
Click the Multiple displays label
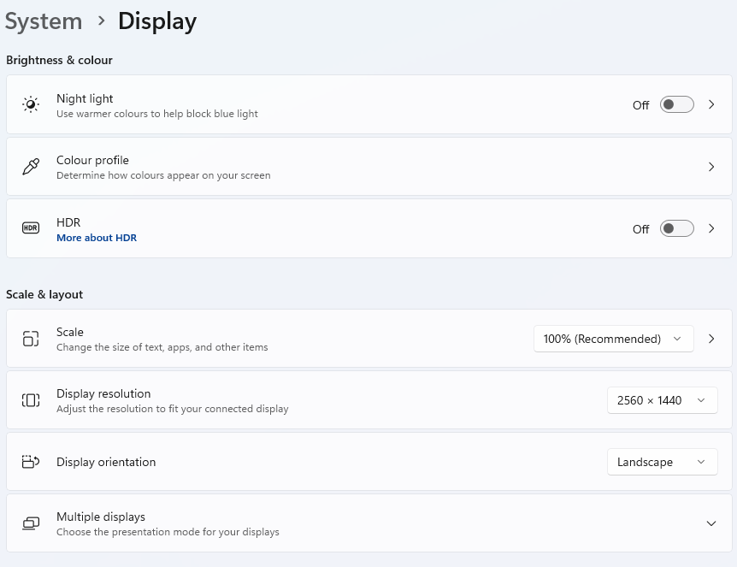tap(101, 517)
